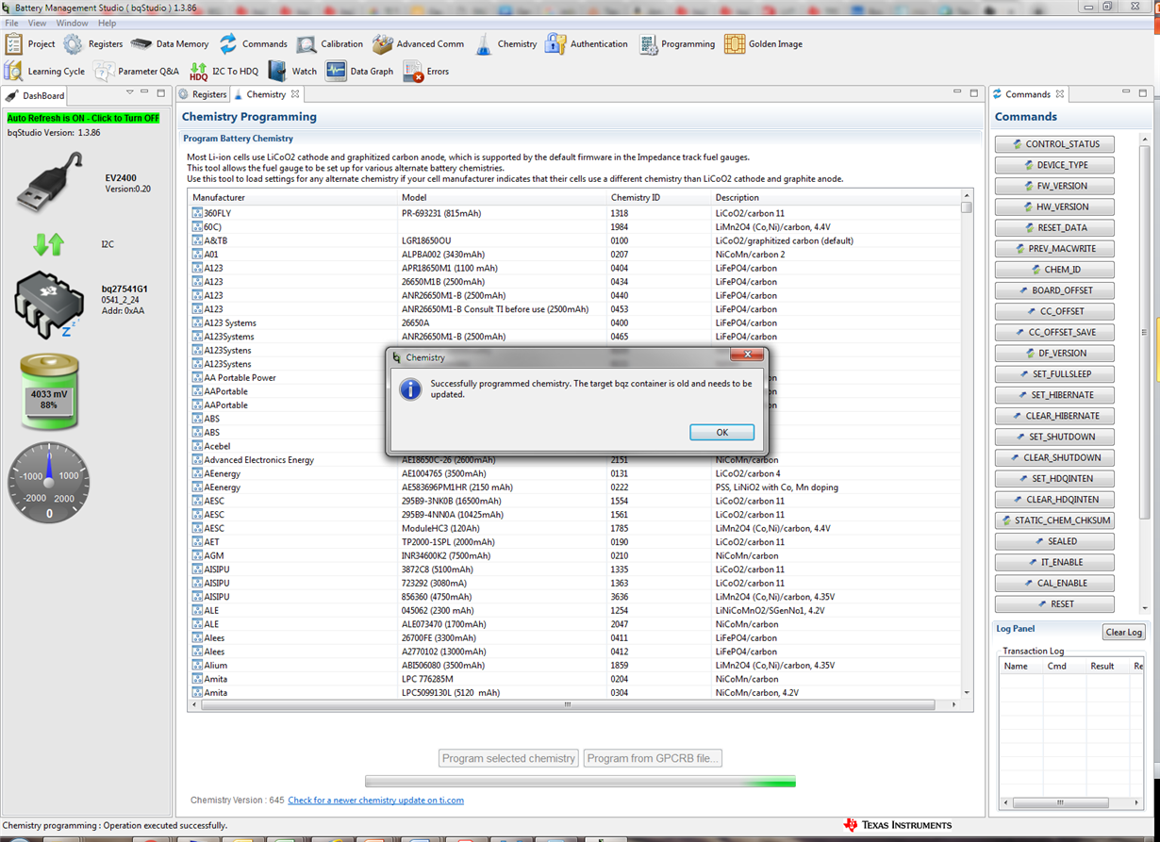This screenshot has width=1160, height=842.
Task: Click FW_VERSION command button
Action: pos(1054,186)
